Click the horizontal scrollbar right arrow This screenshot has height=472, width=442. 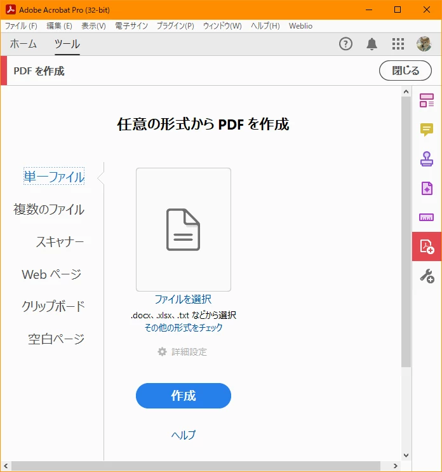[396, 466]
